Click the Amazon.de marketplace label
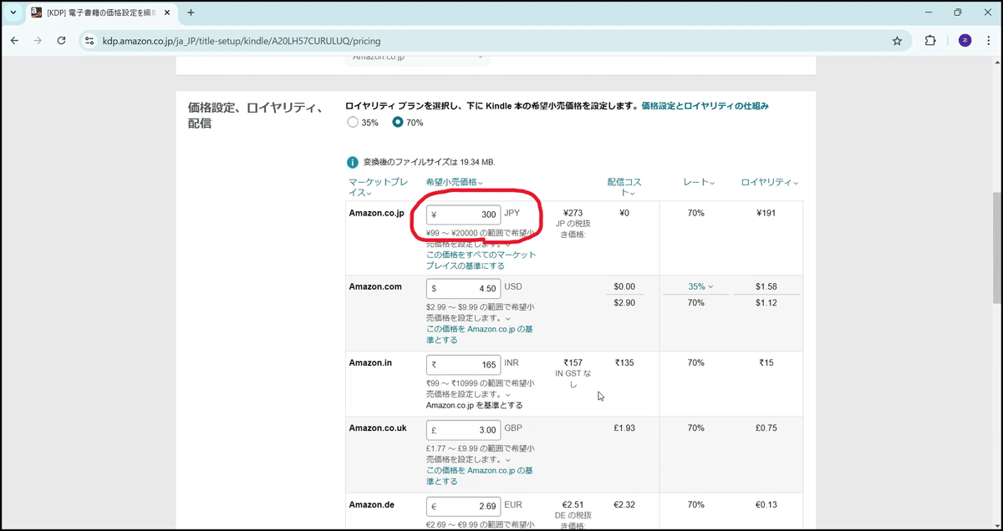 tap(371, 504)
